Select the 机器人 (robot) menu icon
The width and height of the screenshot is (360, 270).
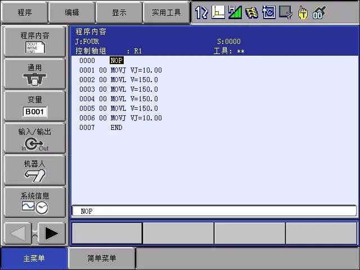34,170
